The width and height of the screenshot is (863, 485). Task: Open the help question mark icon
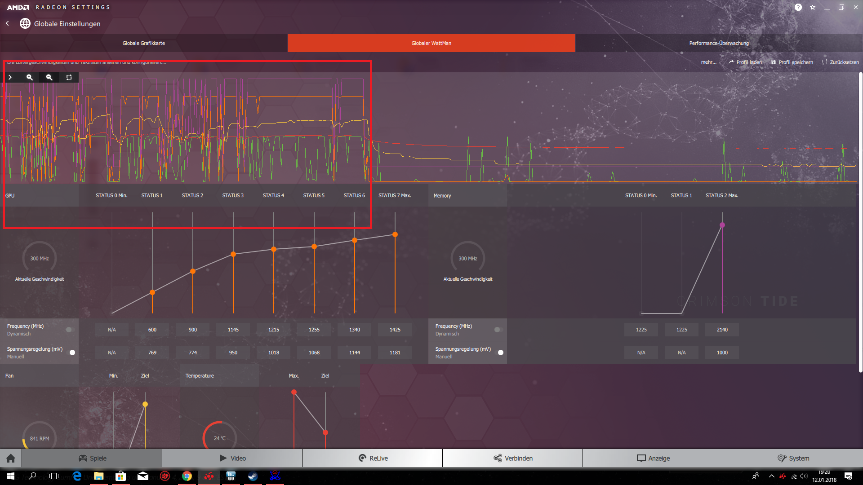pos(798,7)
